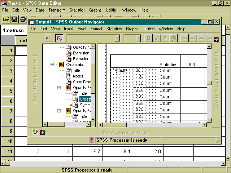Select the Symmetric Measures outline item
The image size is (231, 173).
[x=85, y=105]
